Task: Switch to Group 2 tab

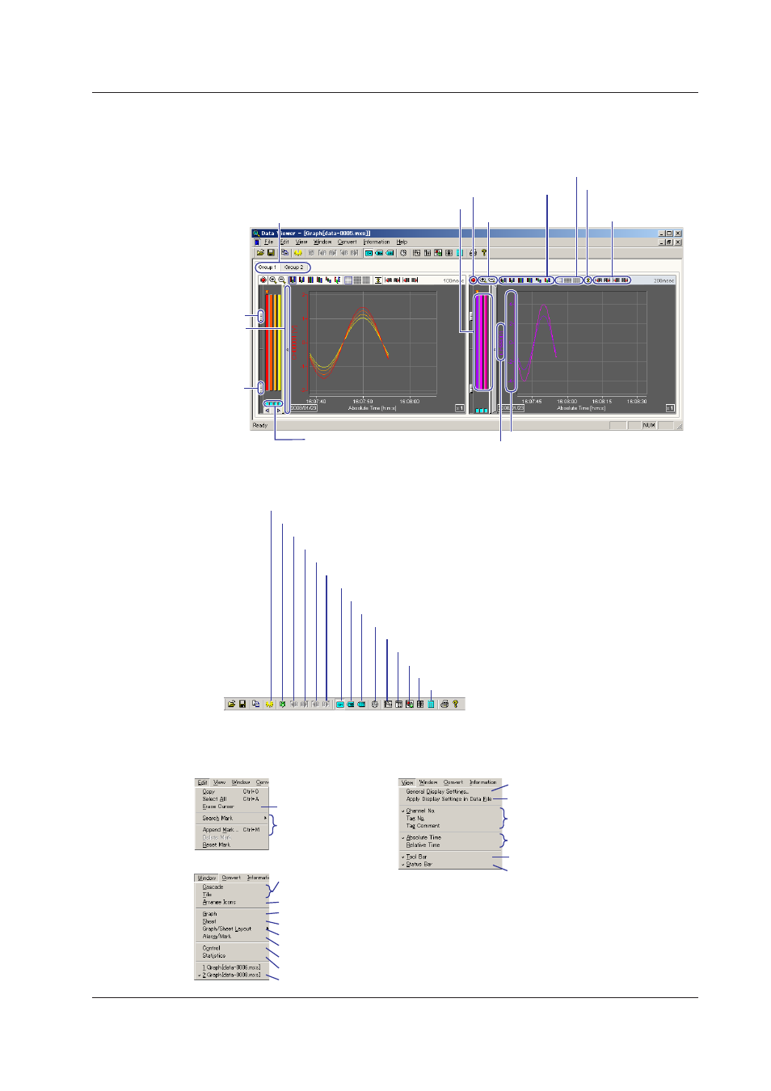Action: [293, 267]
